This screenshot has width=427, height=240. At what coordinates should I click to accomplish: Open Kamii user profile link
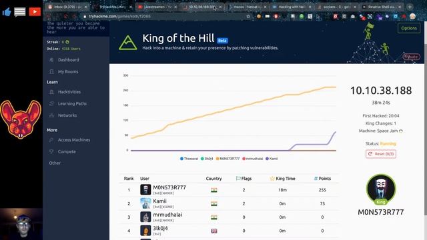pyautogui.click(x=159, y=201)
